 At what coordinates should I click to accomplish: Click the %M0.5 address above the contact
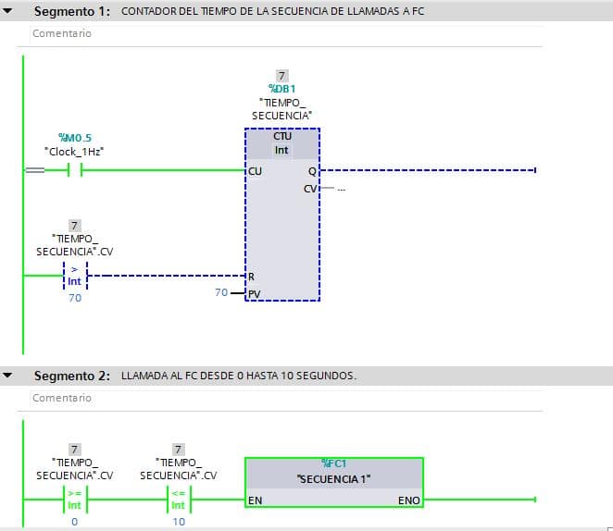tap(75, 138)
